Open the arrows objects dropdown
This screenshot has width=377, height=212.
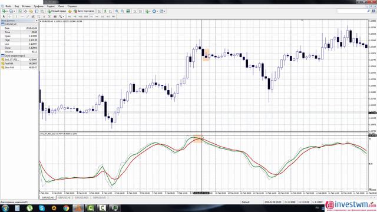(61, 16)
